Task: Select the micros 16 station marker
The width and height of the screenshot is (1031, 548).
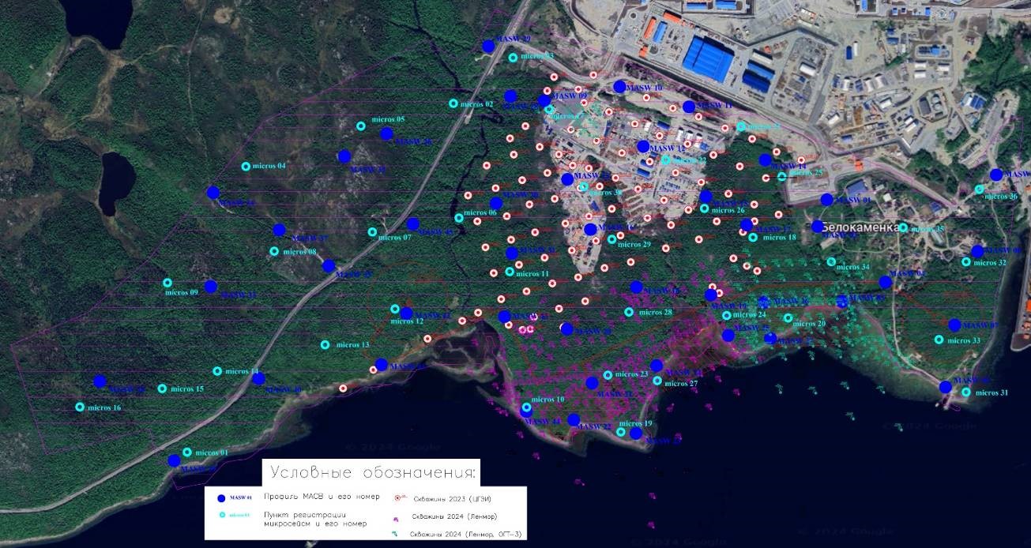Action: (80, 407)
